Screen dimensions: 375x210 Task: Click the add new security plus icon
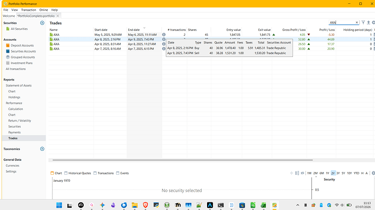[x=42, y=23]
